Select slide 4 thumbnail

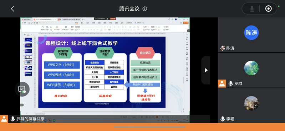point(28,57)
